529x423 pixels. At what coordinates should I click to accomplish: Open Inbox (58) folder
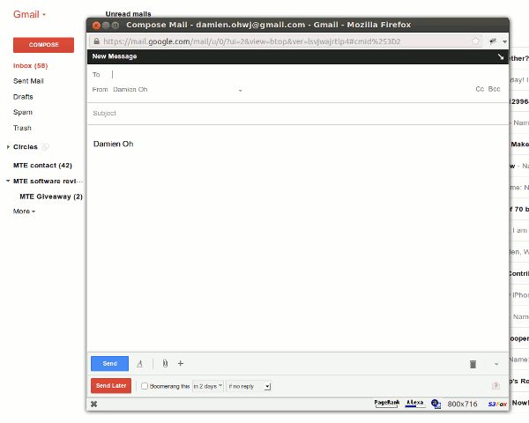(x=30, y=66)
